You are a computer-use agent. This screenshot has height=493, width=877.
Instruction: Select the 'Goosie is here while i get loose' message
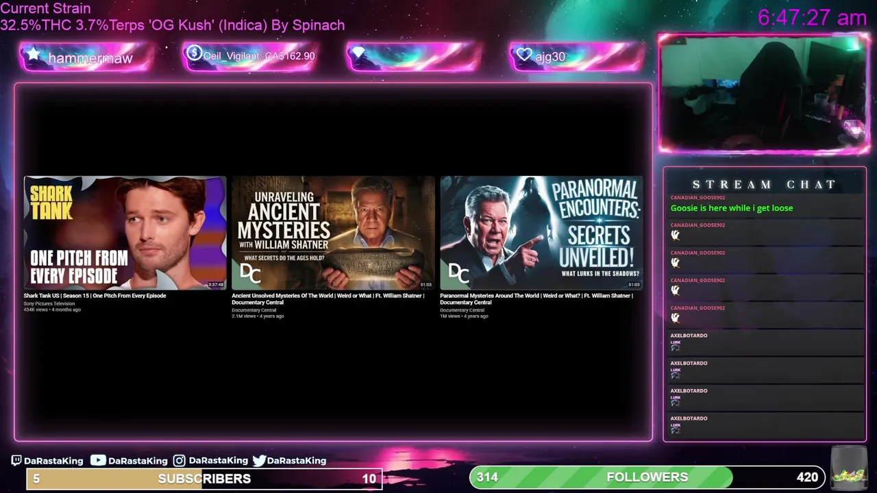coord(732,208)
